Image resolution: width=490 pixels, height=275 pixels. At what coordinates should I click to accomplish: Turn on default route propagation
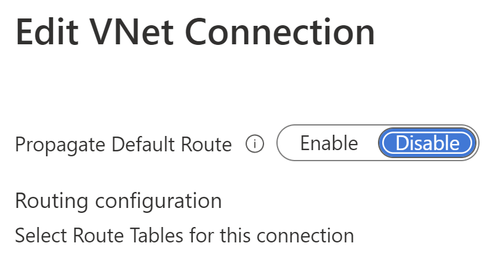tap(329, 144)
